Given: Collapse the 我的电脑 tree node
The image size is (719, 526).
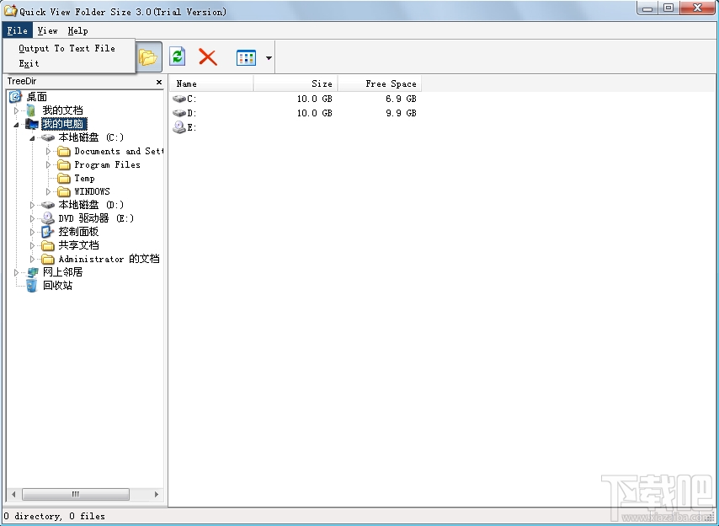Looking at the screenshot, I should (x=17, y=125).
